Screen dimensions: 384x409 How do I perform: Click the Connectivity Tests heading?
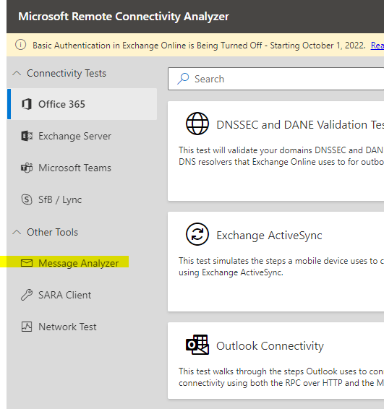(x=67, y=73)
